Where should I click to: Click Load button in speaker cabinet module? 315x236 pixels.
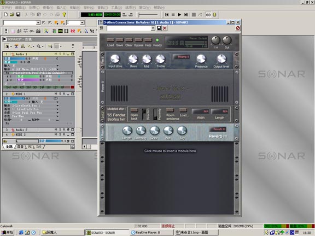183,110
